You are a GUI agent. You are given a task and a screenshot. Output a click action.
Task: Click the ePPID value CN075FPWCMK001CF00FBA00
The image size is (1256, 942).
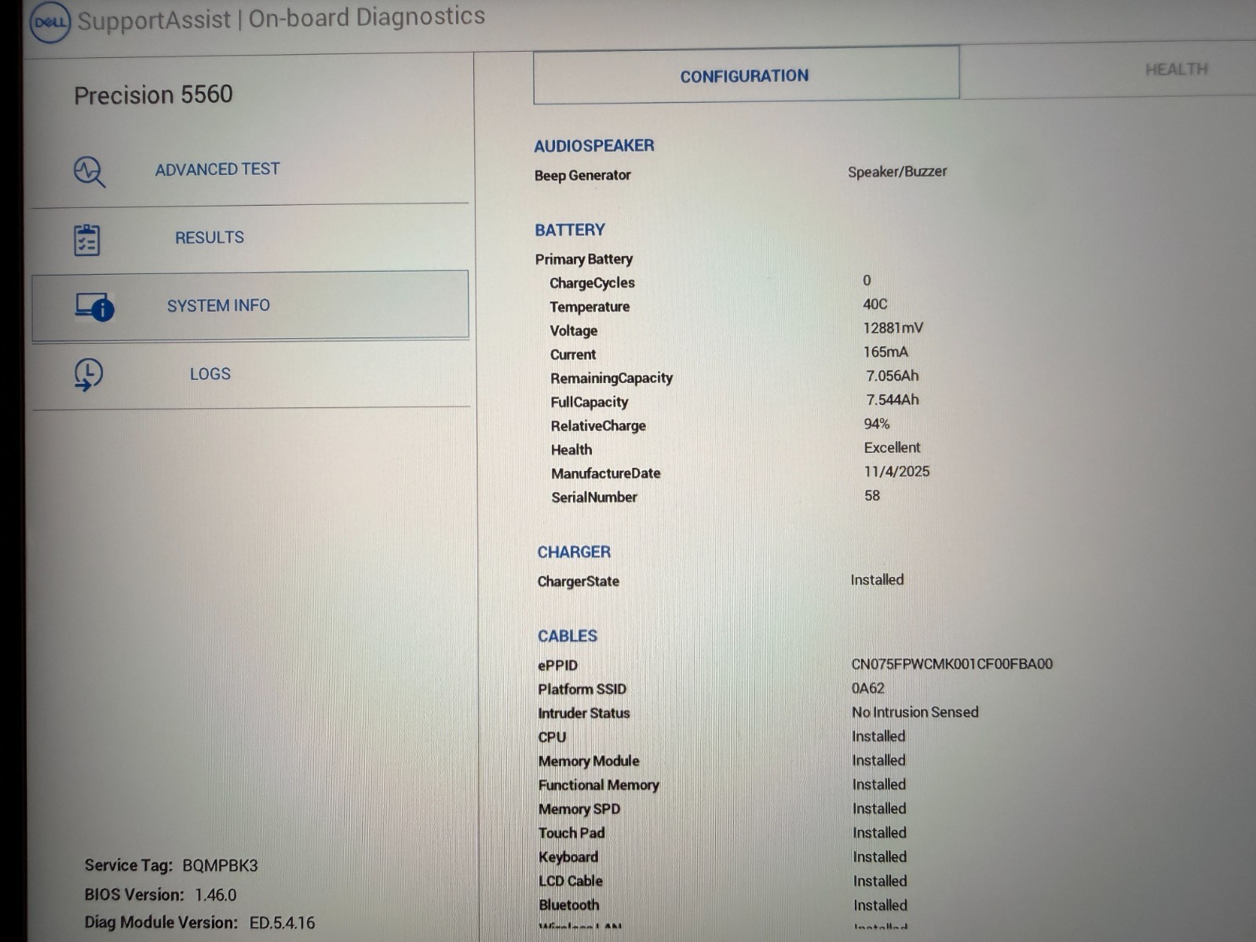tap(952, 664)
